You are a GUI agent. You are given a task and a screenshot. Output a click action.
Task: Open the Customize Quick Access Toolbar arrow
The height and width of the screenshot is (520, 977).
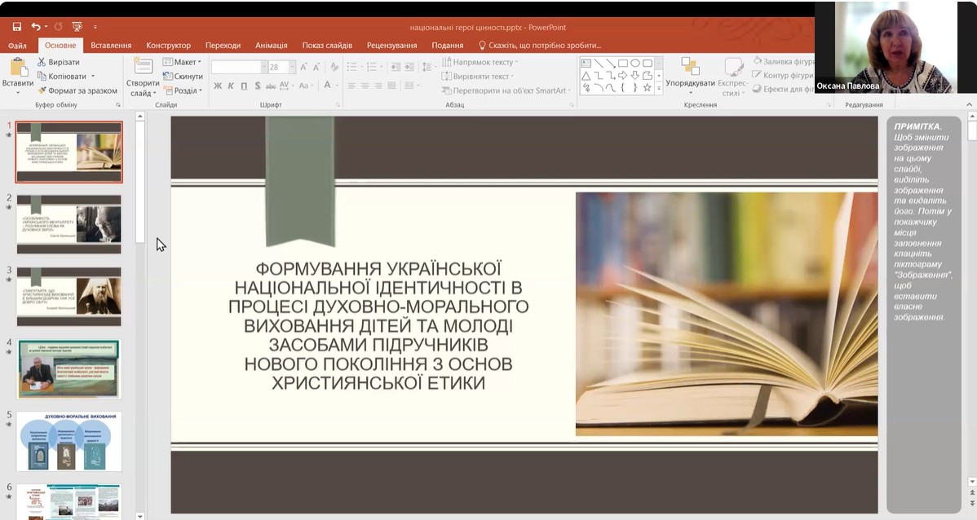click(95, 27)
